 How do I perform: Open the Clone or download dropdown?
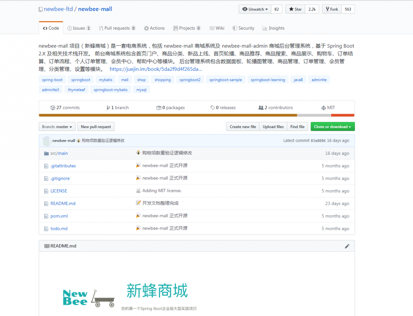(x=332, y=126)
